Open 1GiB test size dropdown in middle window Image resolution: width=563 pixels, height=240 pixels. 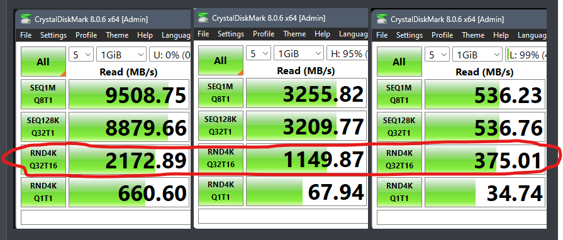pos(299,53)
